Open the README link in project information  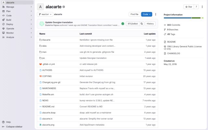[x=170, y=42]
